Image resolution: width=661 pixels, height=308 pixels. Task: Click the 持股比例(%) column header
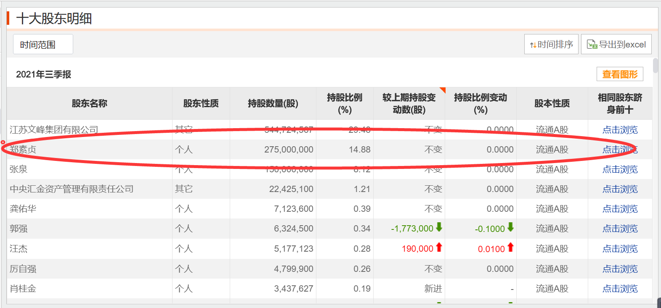pyautogui.click(x=345, y=103)
